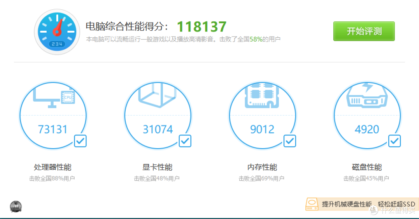Click the processor score 73131
This screenshot has width=419, height=219.
point(53,129)
